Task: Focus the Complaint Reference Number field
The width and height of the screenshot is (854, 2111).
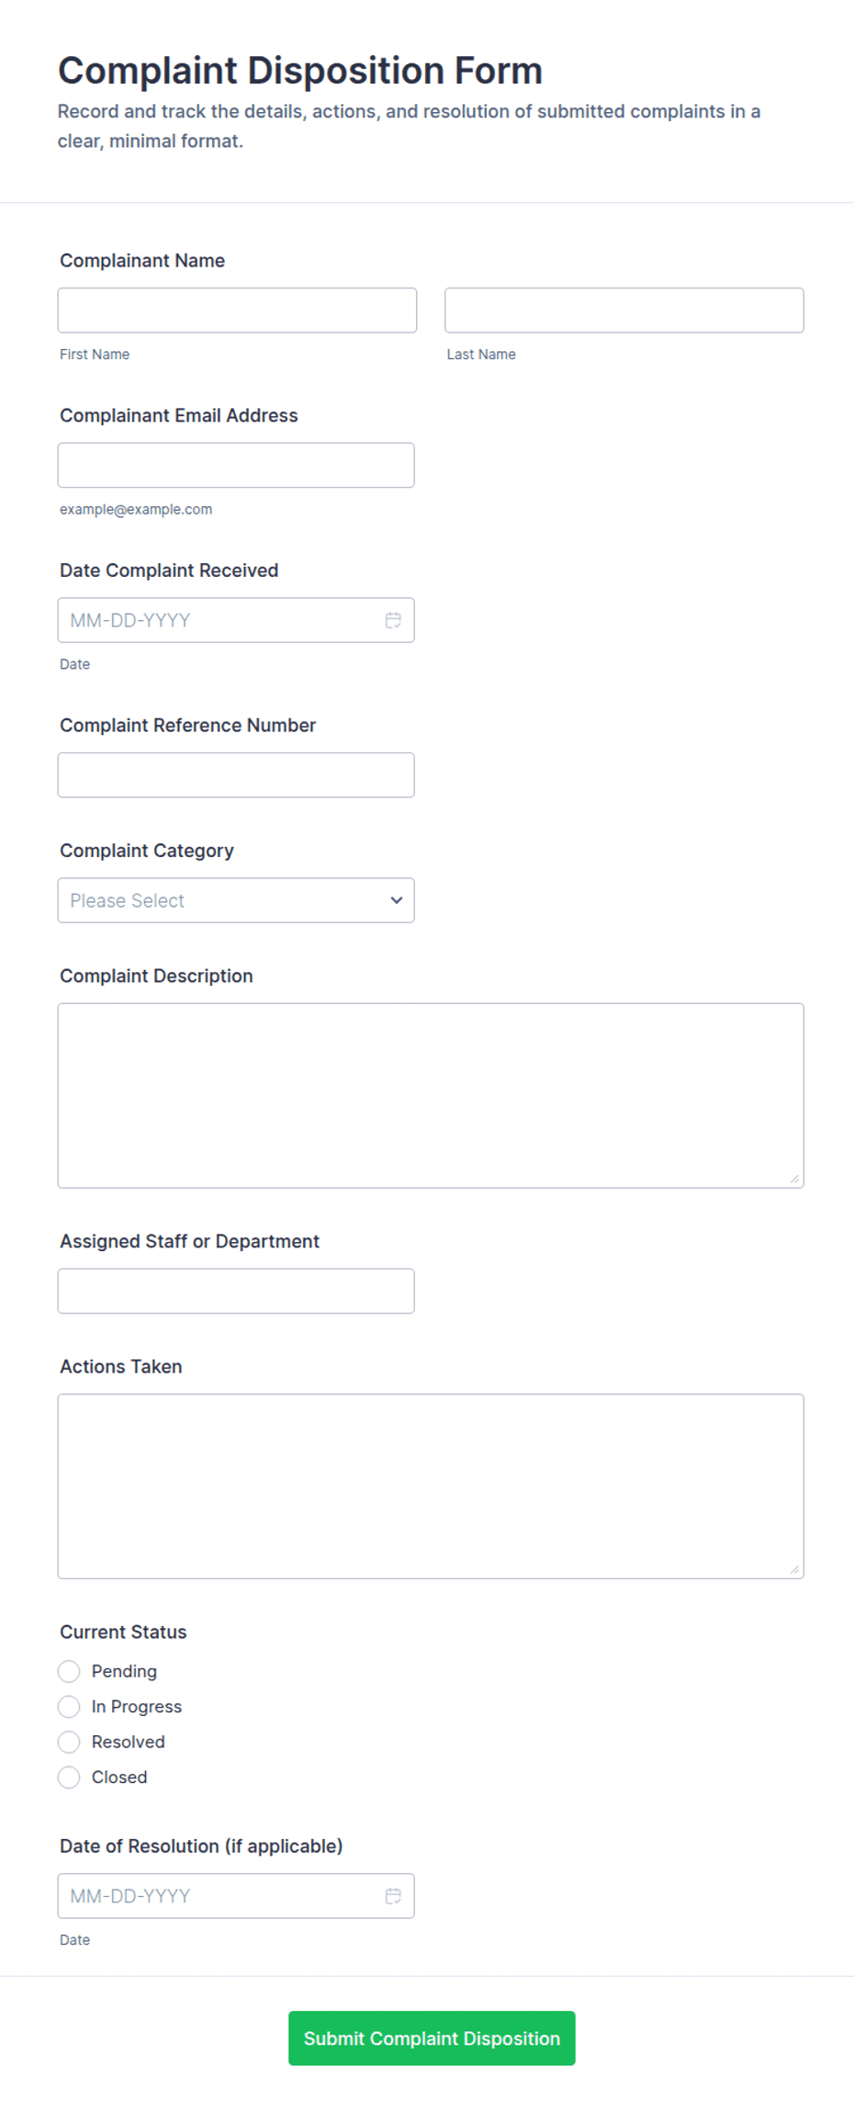Action: [x=236, y=774]
